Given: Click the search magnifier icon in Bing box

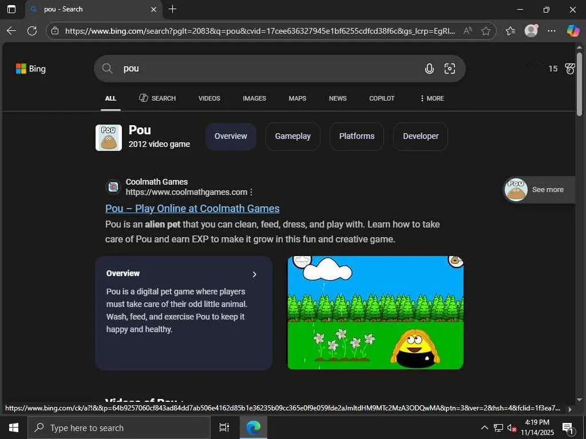Looking at the screenshot, I should (108, 69).
